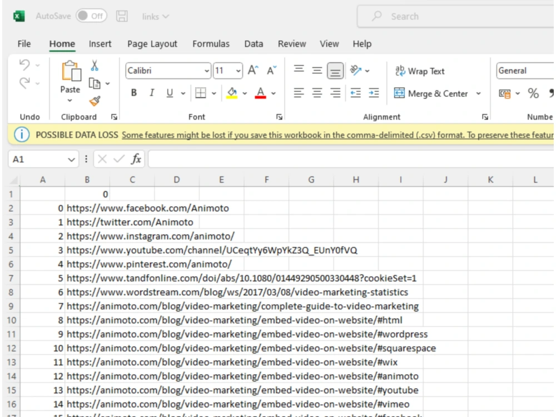Click in the Search box
Screen dimensions: 556x417
pyautogui.click(x=456, y=16)
